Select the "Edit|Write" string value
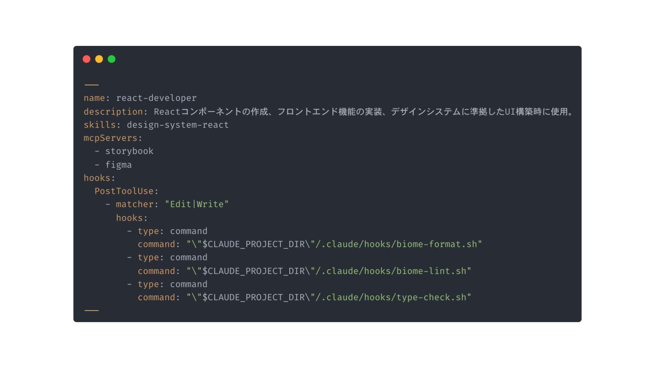The image size is (655, 368). point(197,204)
